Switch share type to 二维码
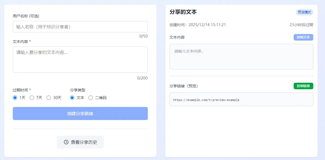The image size is (325, 160). tap(90, 97)
